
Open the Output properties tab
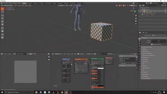coord(139,41)
